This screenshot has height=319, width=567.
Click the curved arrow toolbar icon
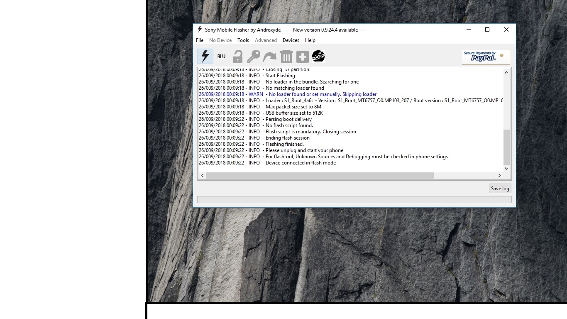click(x=270, y=56)
